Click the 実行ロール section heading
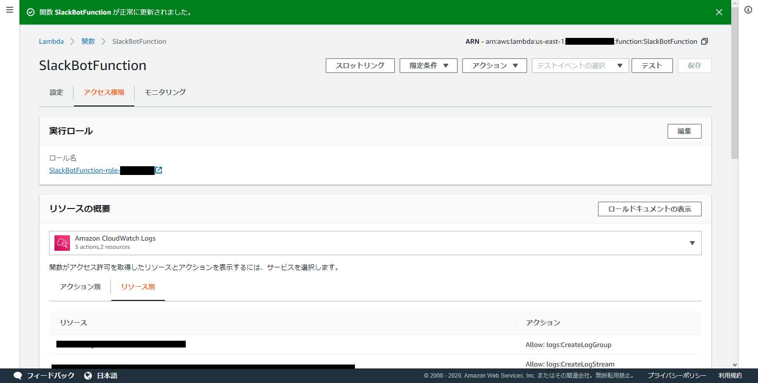 click(x=71, y=131)
